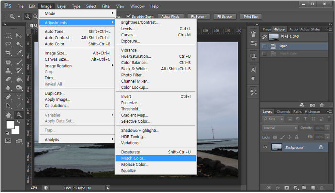Select the Path Selection tool
The height and width of the screenshot is (193, 335).
(8, 106)
